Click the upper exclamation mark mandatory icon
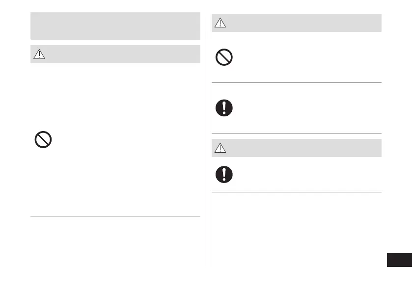412x292 pixels. (x=224, y=108)
